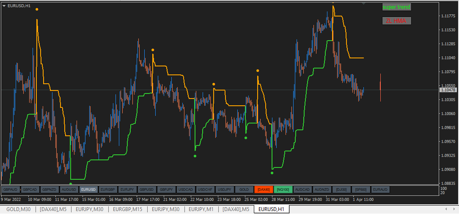Image resolution: width=459 pixels, height=214 pixels.
Task: Change the chart to USDCHF
Action: click(205, 190)
